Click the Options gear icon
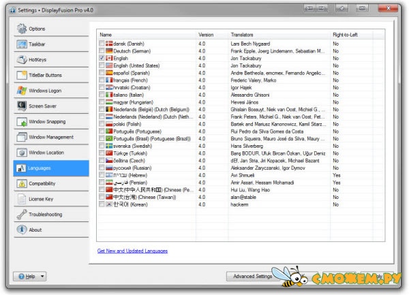Screen dimensions: 409x295 point(22,29)
